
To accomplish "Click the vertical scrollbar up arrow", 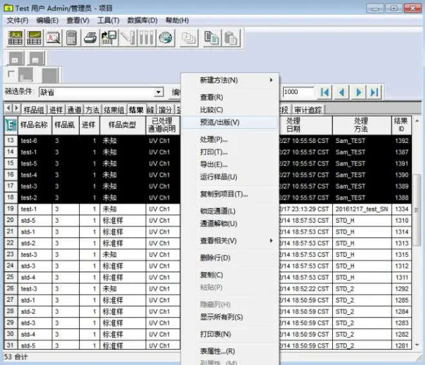I will tap(417, 121).
